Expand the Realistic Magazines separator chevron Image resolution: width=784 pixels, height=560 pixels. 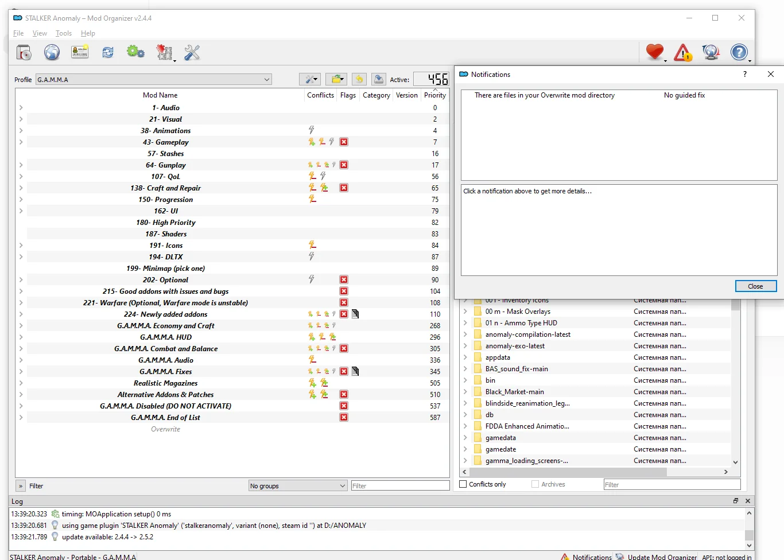(x=21, y=383)
